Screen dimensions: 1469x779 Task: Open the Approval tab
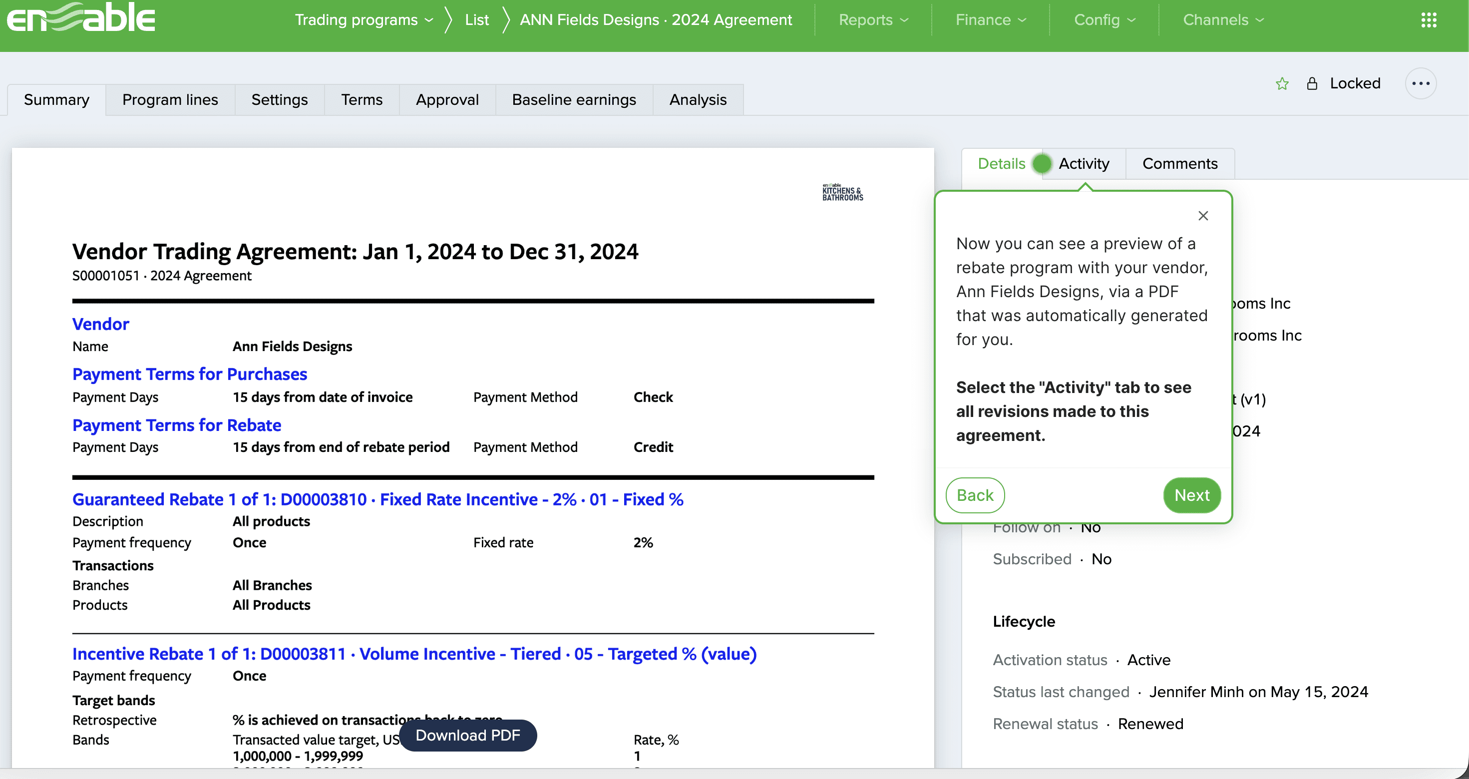click(447, 100)
